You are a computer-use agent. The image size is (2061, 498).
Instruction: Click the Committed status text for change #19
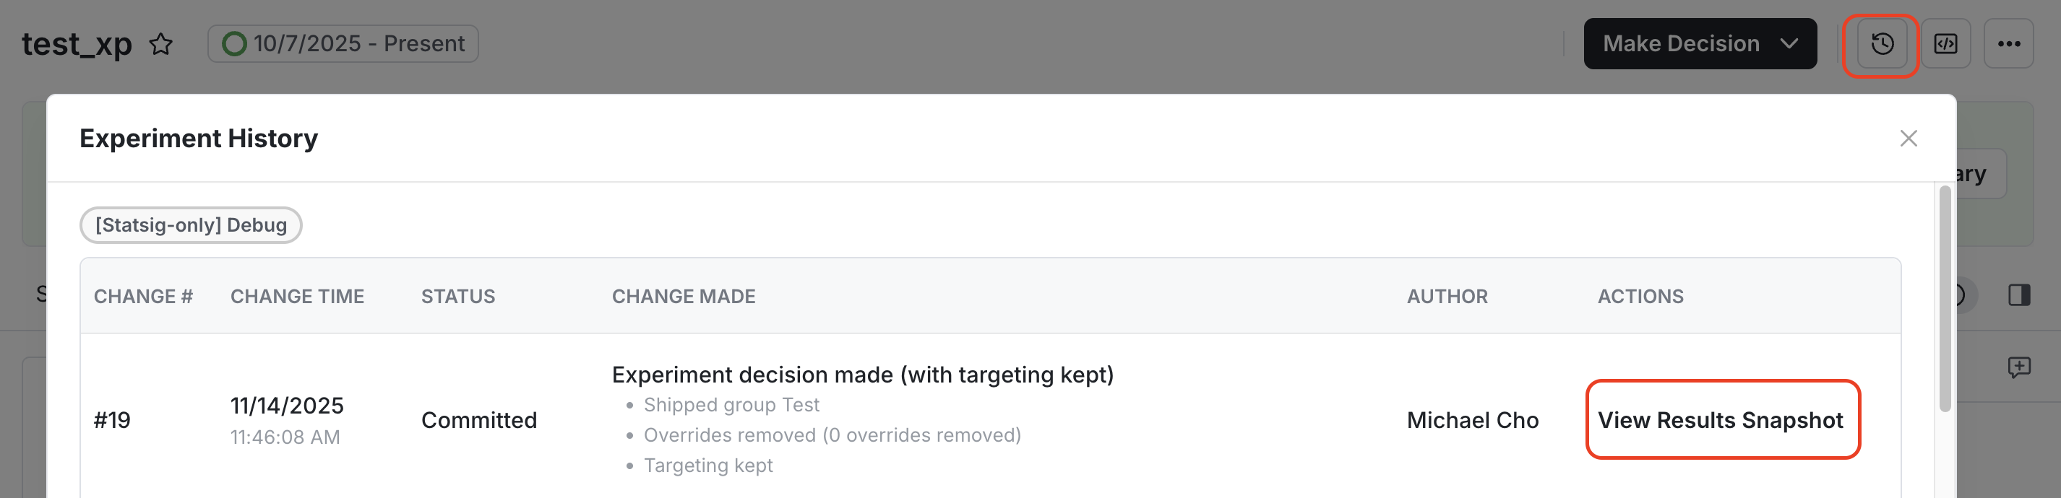tap(479, 419)
